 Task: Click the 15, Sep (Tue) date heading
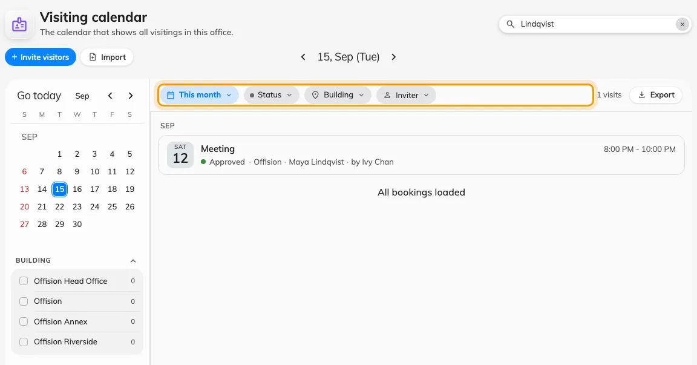pos(348,57)
